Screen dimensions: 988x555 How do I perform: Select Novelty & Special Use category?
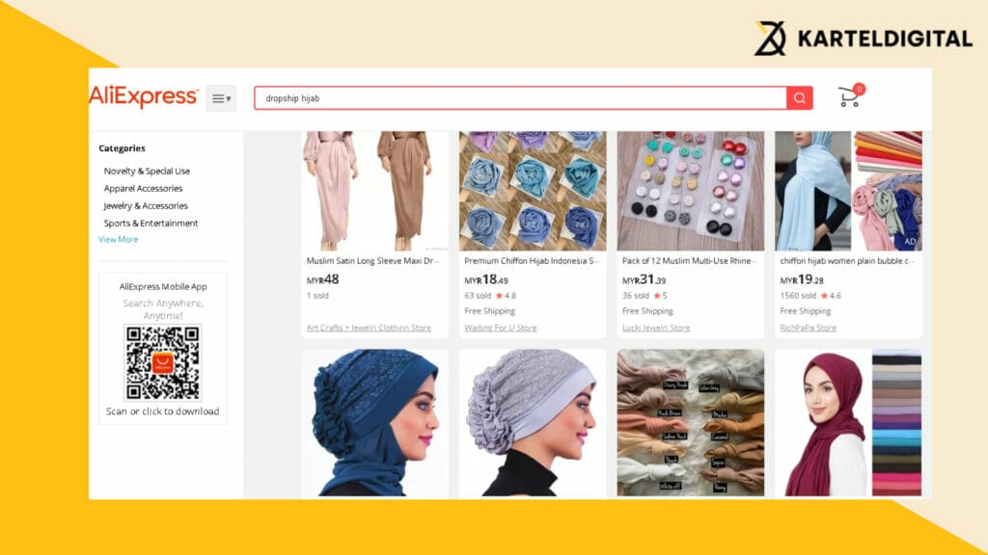pos(147,172)
